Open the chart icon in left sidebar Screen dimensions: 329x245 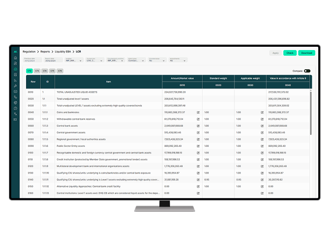coord(15,80)
